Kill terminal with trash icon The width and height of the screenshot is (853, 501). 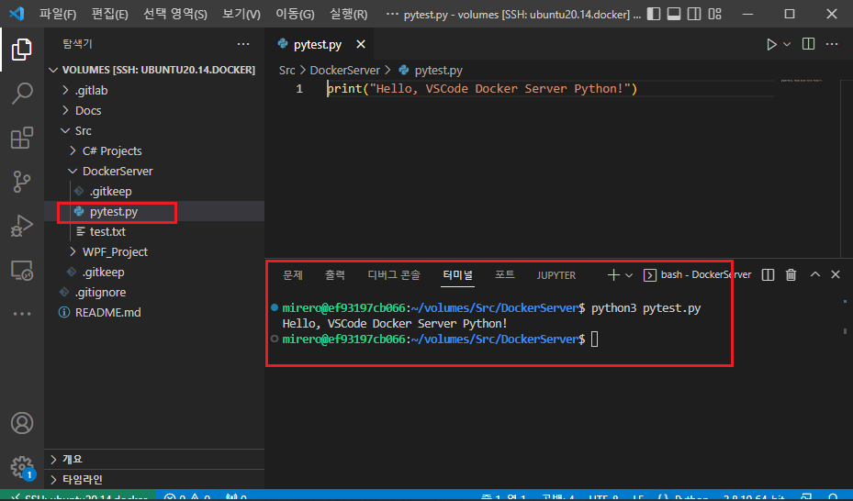[791, 275]
